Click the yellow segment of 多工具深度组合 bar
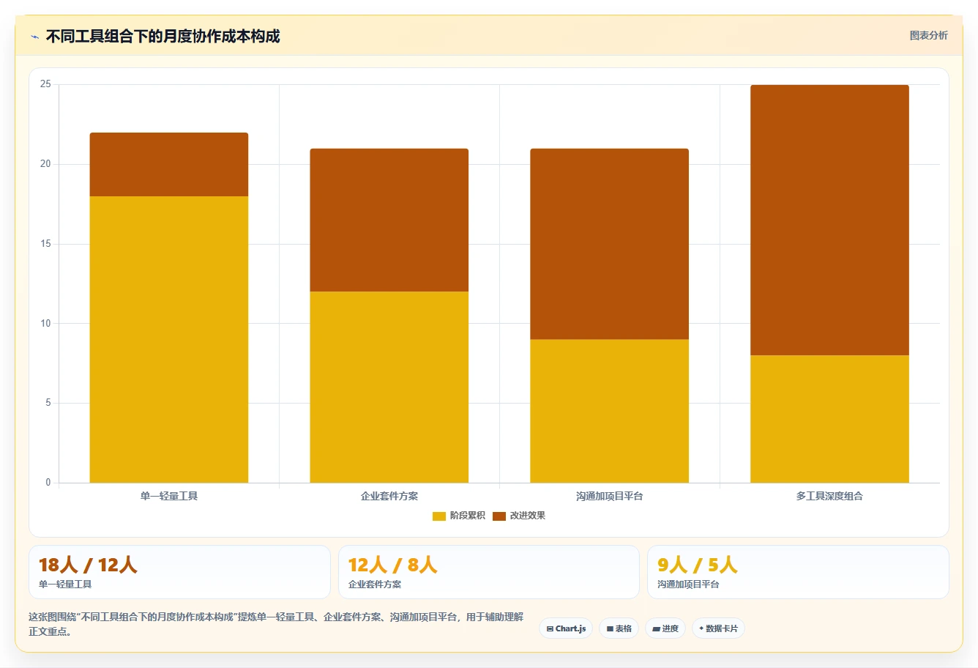Viewport: 978px width, 668px height. (x=830, y=419)
